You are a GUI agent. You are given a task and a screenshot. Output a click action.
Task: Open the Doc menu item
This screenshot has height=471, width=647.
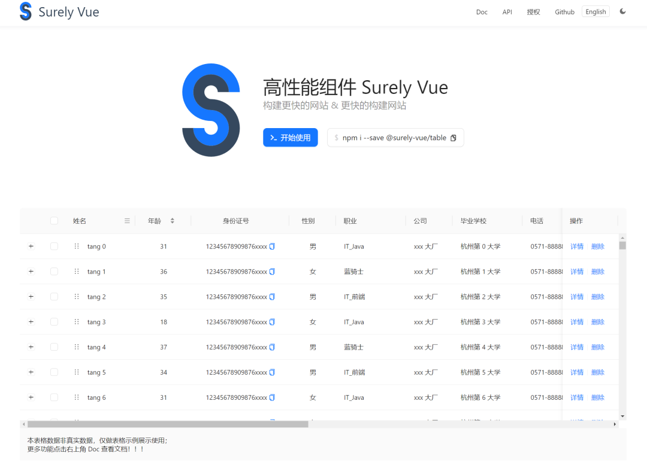tap(482, 11)
